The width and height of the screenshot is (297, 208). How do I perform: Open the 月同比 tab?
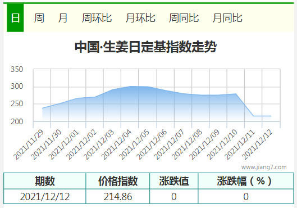227,18
